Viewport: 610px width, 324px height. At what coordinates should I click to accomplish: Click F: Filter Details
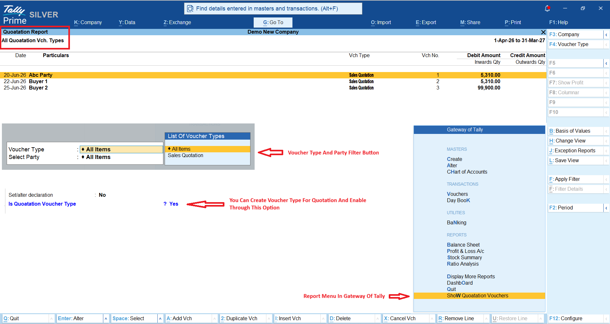[576, 189]
